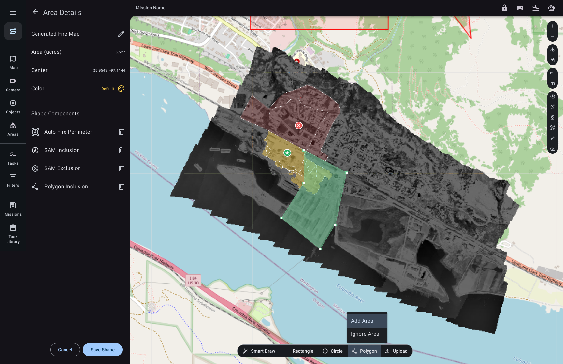Image resolution: width=563 pixels, height=364 pixels.
Task: Click the remove location pin tool
Action: pos(553,107)
